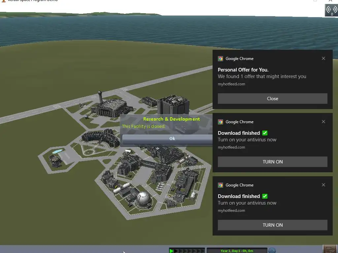Select the green 1x time warp arrow
The image size is (338, 253).
pyautogui.click(x=172, y=251)
